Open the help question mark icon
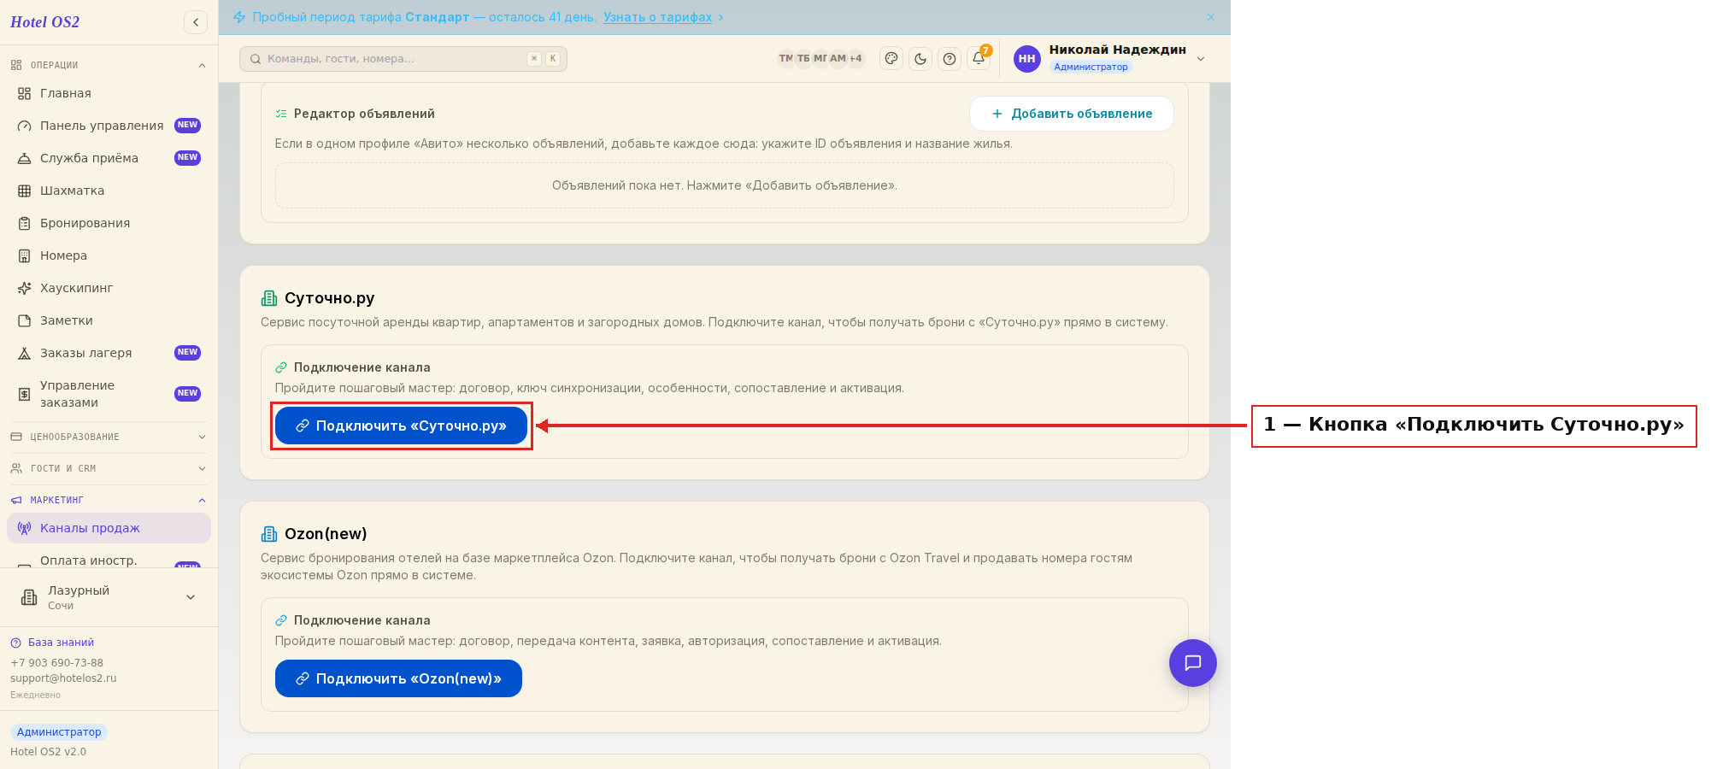The image size is (1717, 769). point(950,59)
